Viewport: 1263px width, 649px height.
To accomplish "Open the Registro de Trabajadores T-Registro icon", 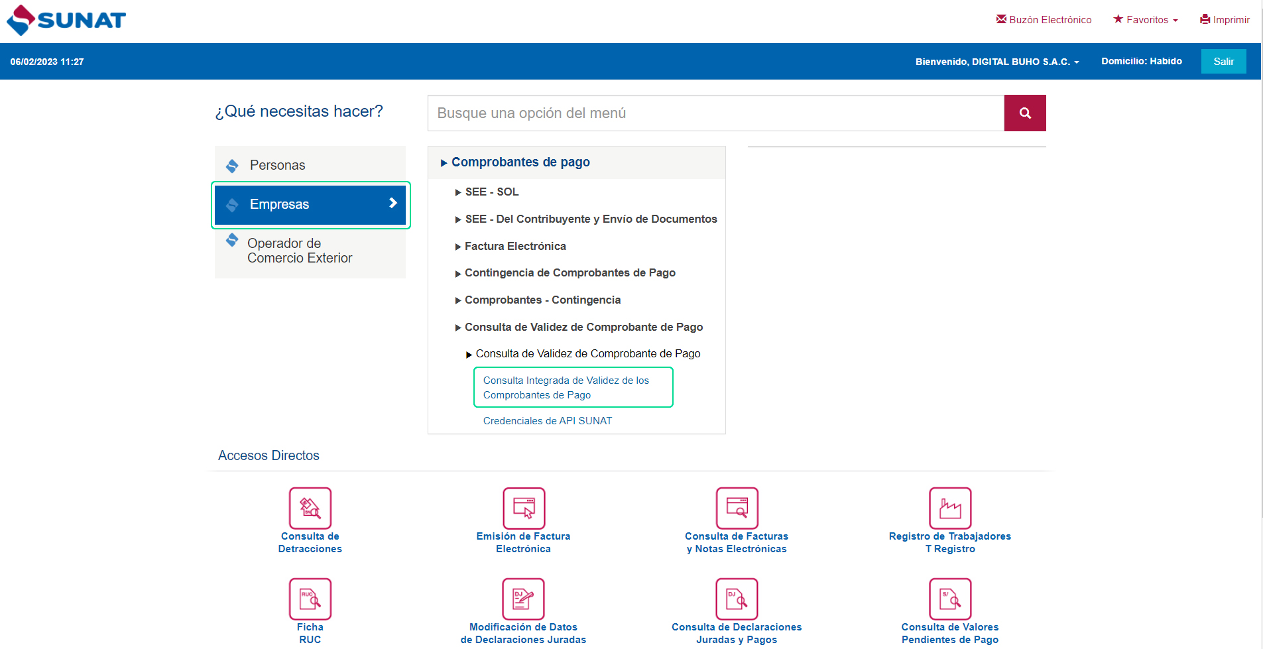I will tap(949, 508).
